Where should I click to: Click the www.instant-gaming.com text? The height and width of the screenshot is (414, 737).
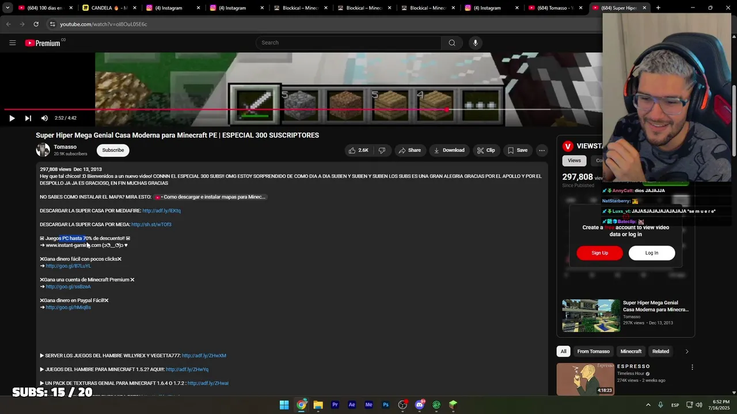tap(73, 245)
